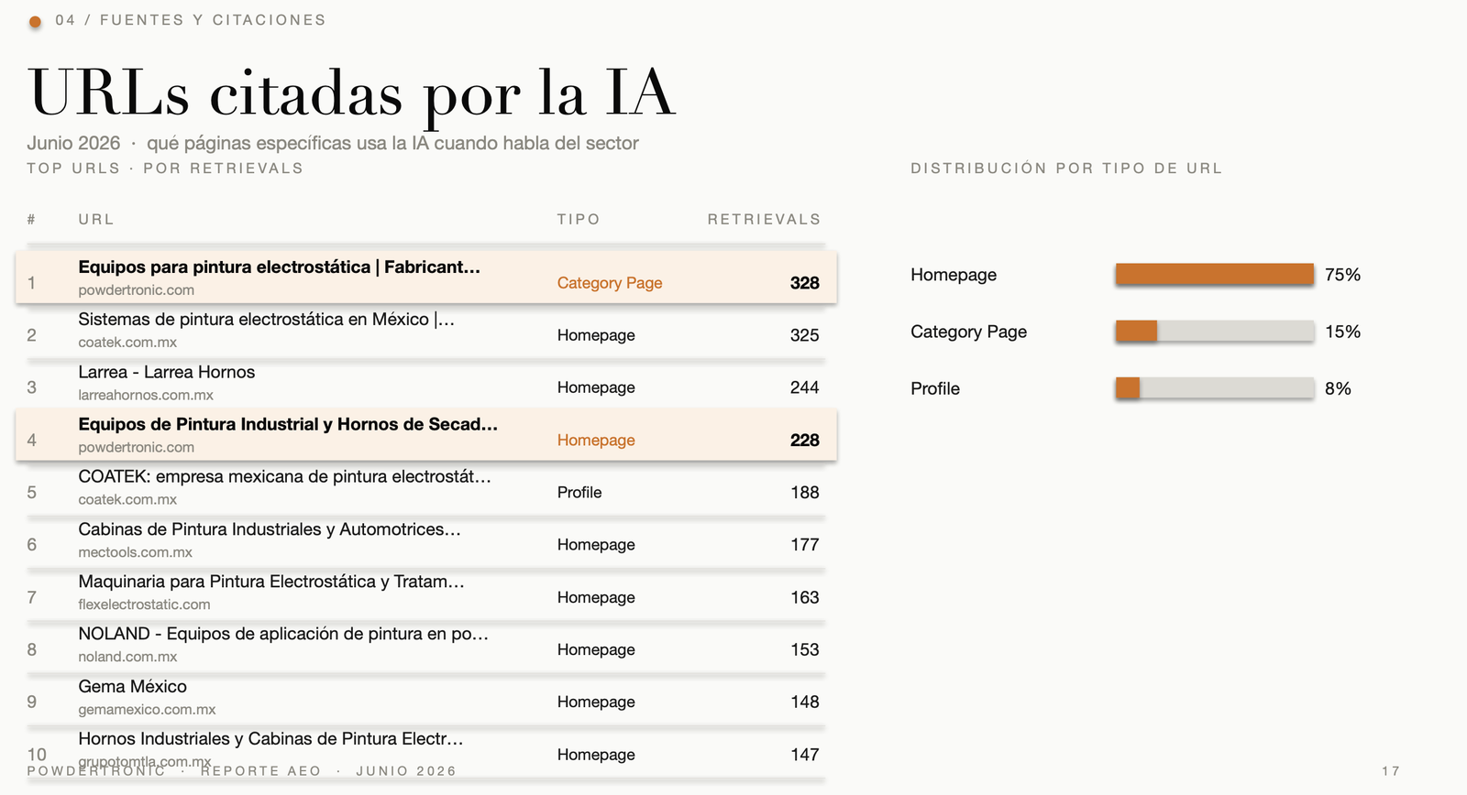The image size is (1467, 795).
Task: Click flexelectrostatic.com domain link
Action: pyautogui.click(x=144, y=604)
